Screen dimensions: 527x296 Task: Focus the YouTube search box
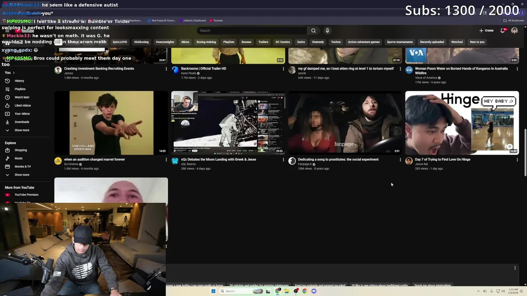pos(252,30)
